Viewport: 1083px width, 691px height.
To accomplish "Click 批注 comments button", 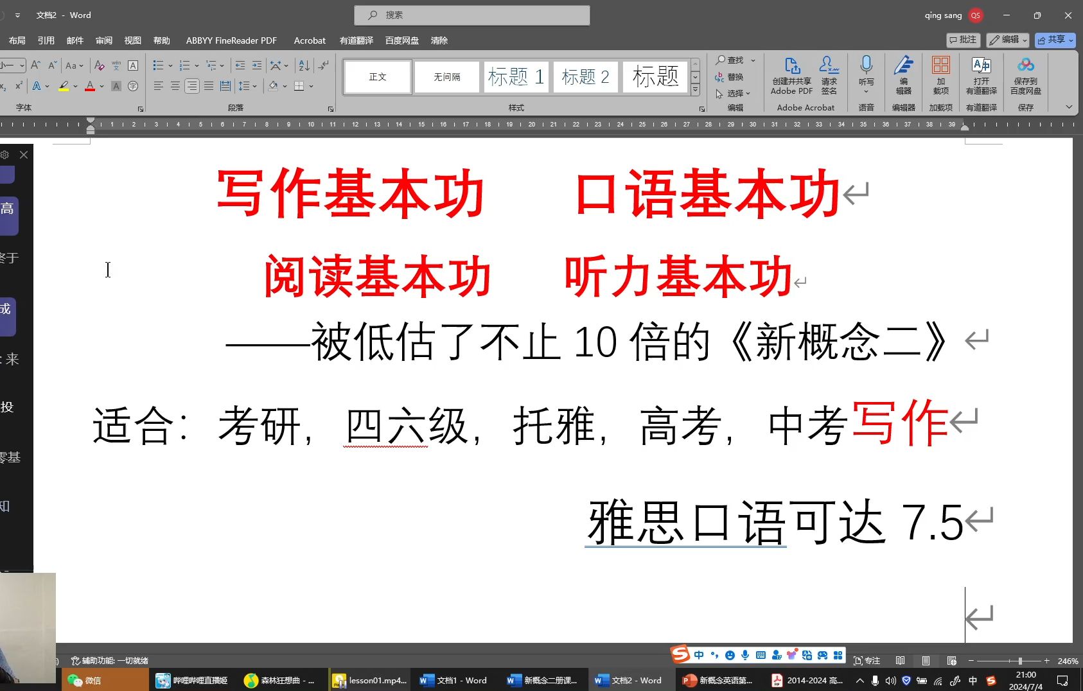I will (x=963, y=40).
